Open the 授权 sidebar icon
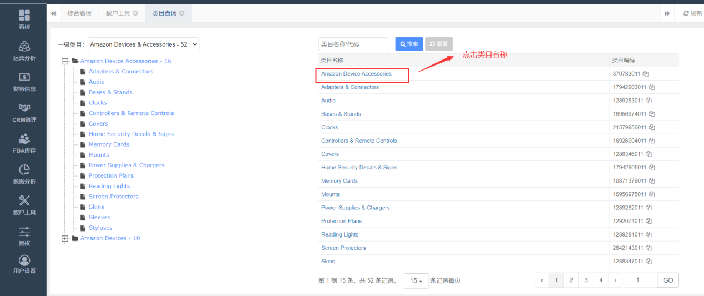Viewport: 704px width, 296px height. [x=24, y=232]
